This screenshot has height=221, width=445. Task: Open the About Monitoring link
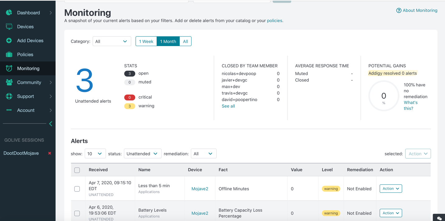[417, 10]
